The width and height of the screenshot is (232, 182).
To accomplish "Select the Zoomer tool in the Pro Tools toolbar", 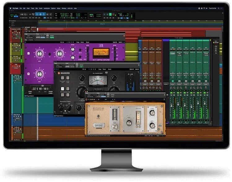I will point(33,14).
